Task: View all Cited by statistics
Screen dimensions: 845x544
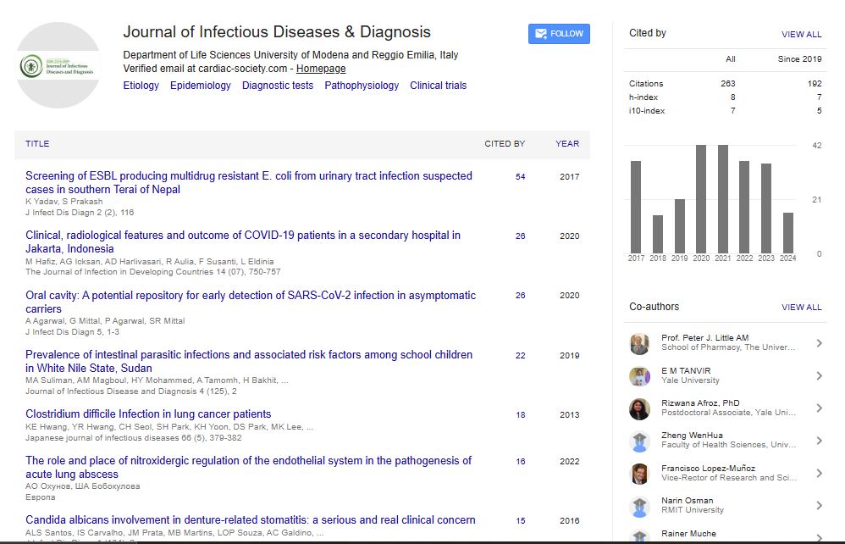Action: click(x=801, y=34)
